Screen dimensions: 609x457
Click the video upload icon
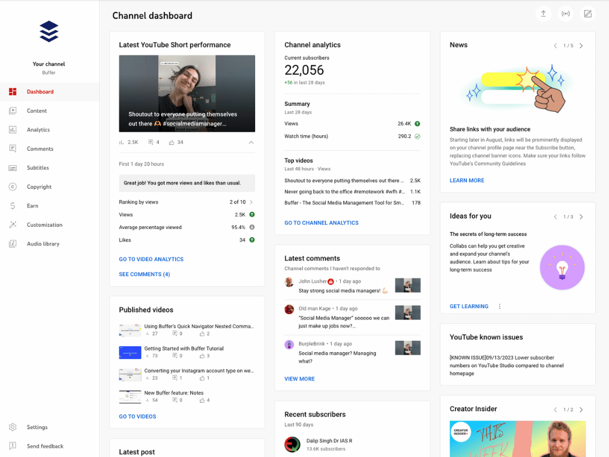click(x=543, y=13)
